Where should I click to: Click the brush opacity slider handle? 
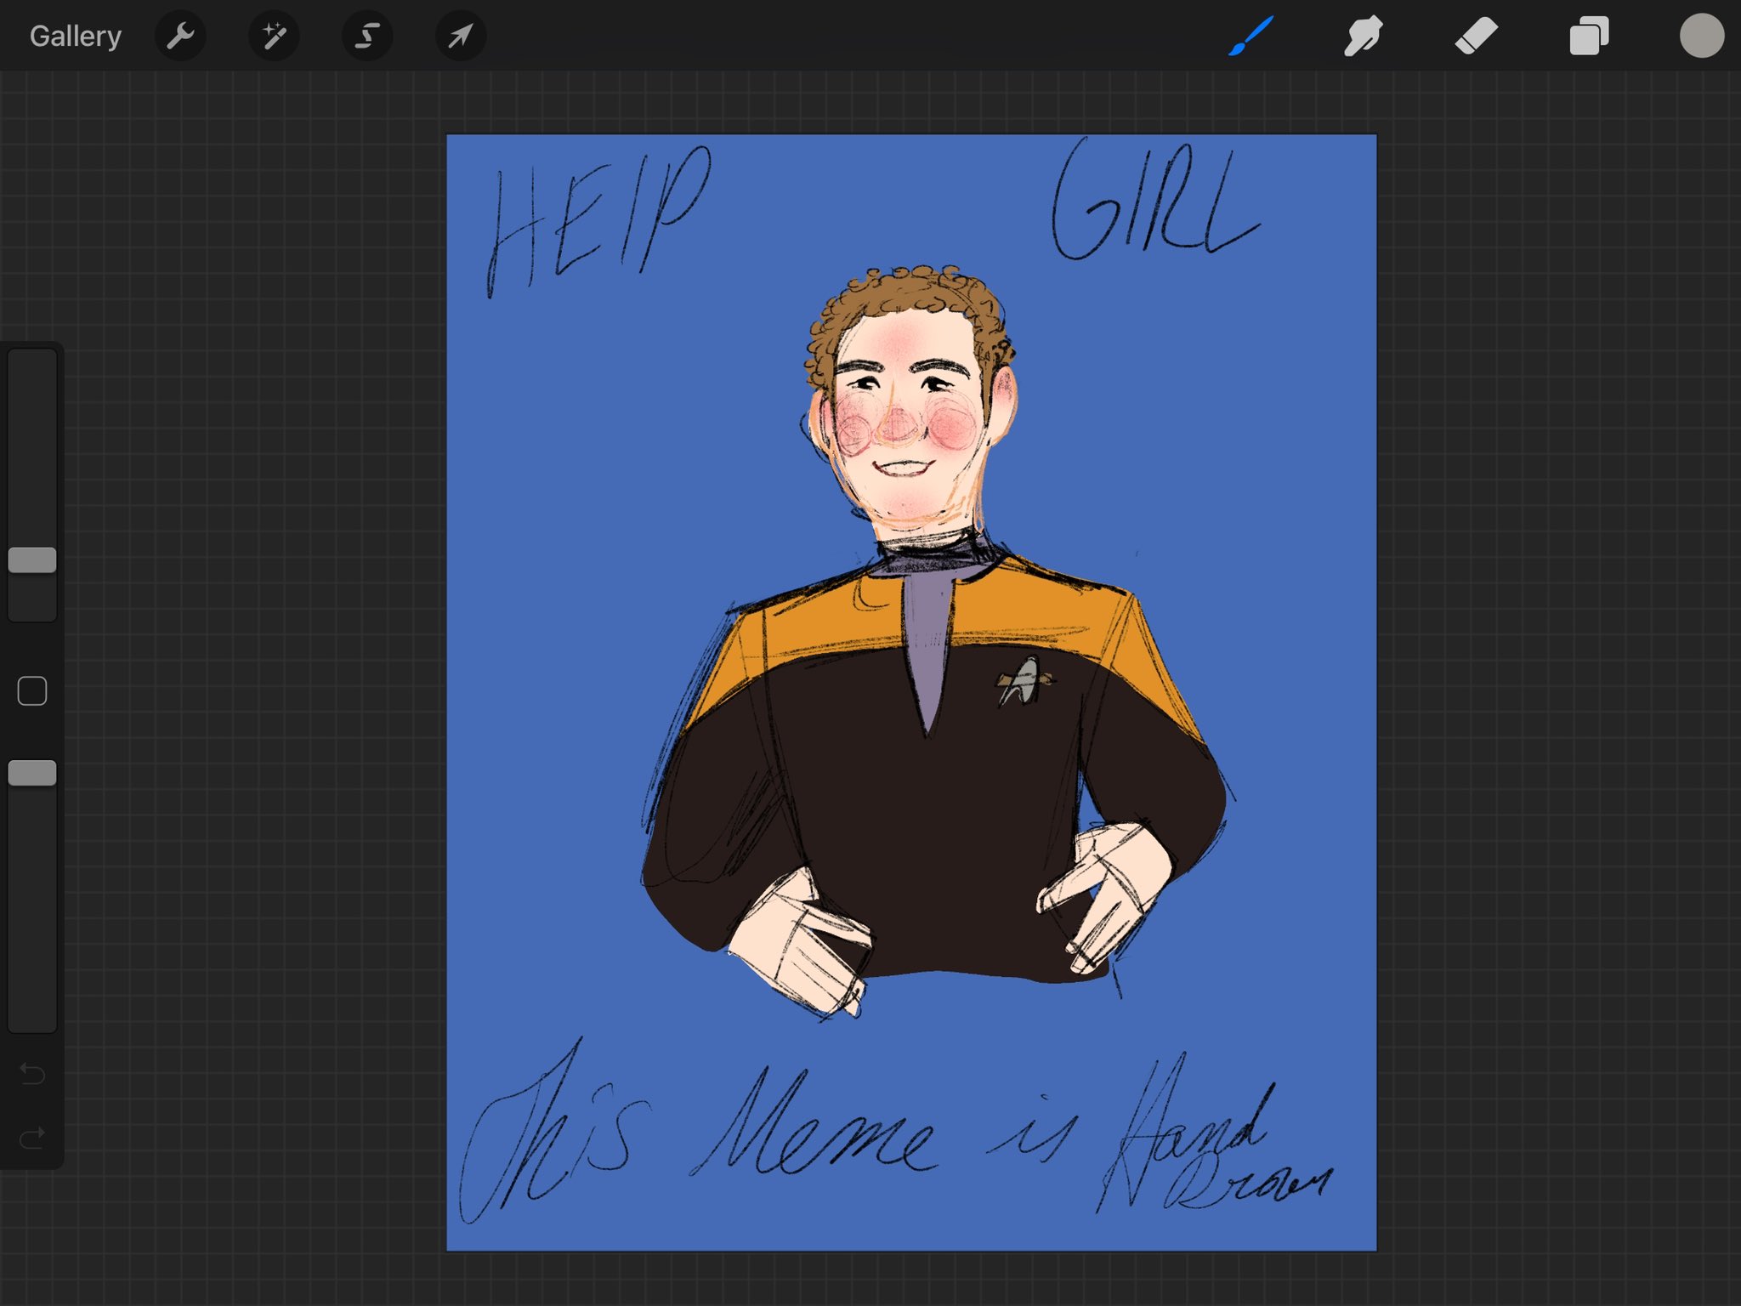point(32,773)
